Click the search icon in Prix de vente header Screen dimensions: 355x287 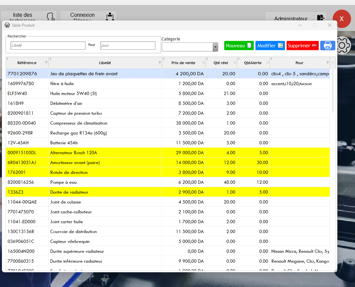tap(203, 63)
